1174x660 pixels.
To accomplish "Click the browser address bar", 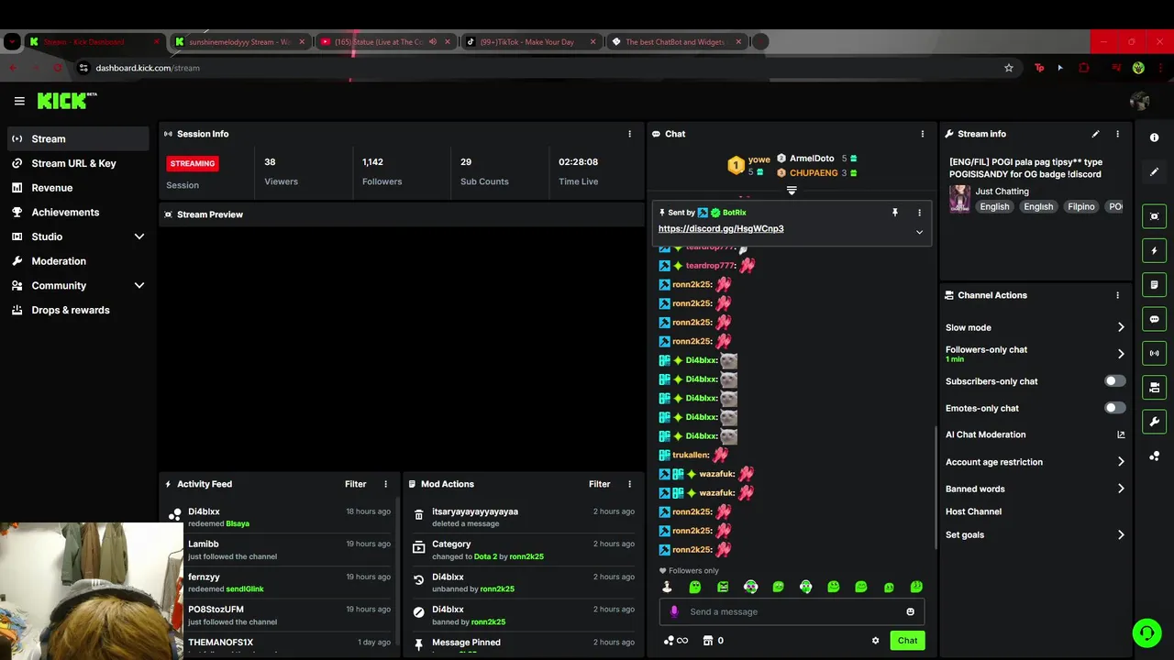I will [541, 68].
